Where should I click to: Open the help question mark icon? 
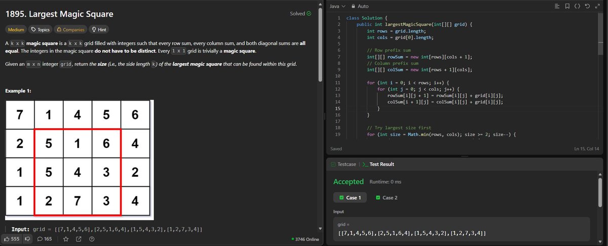pyautogui.click(x=92, y=239)
